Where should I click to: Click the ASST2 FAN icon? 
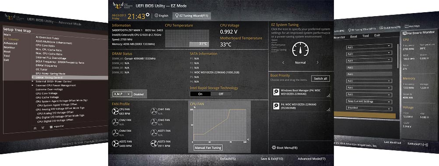116,143
